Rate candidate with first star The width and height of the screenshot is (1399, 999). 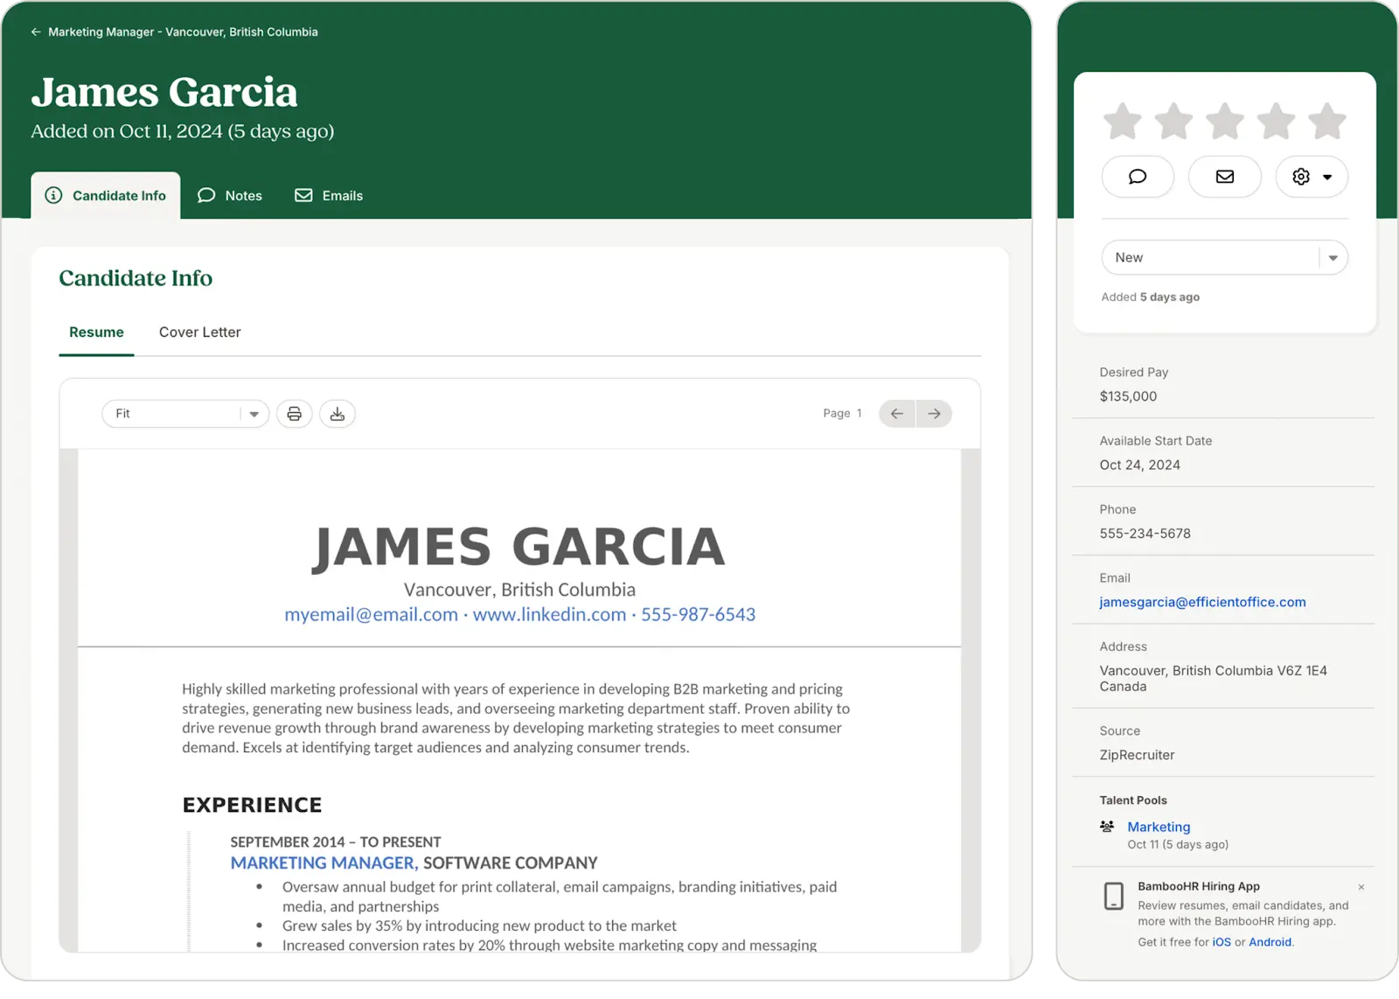click(1122, 122)
